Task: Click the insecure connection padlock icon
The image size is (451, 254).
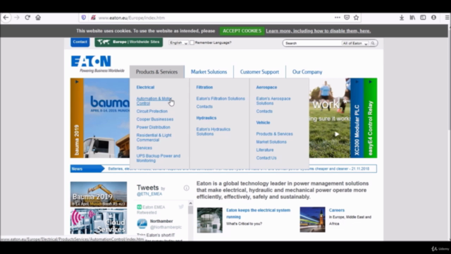Action: tap(93, 18)
